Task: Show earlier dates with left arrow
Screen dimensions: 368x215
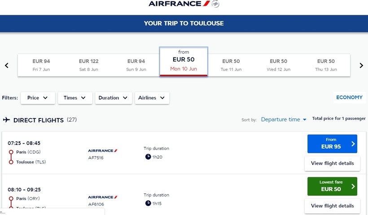Action: coord(7,66)
